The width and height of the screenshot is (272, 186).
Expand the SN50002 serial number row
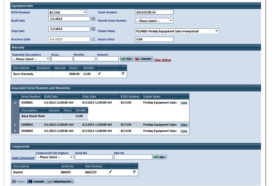(15, 125)
